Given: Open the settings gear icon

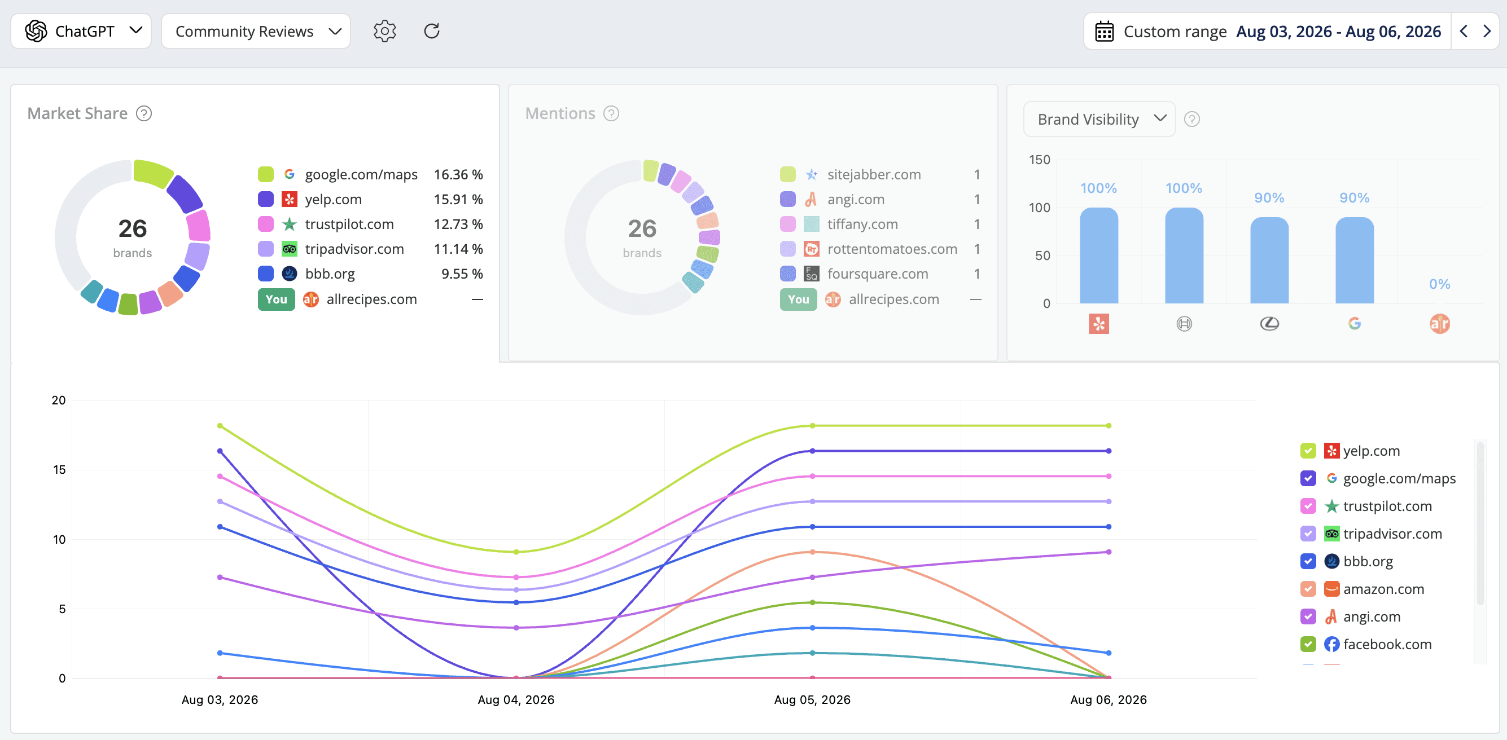Looking at the screenshot, I should pyautogui.click(x=384, y=31).
